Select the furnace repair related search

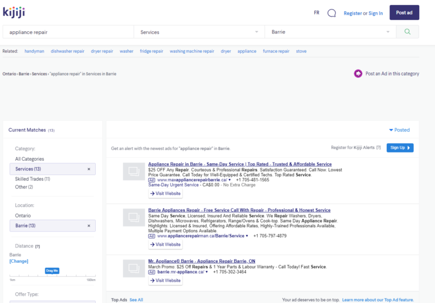[276, 51]
